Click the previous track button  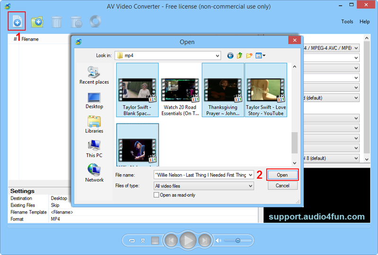click(x=171, y=240)
